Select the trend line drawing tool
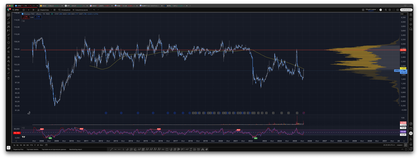Viewport: 419px width, 159px height. coord(9,19)
